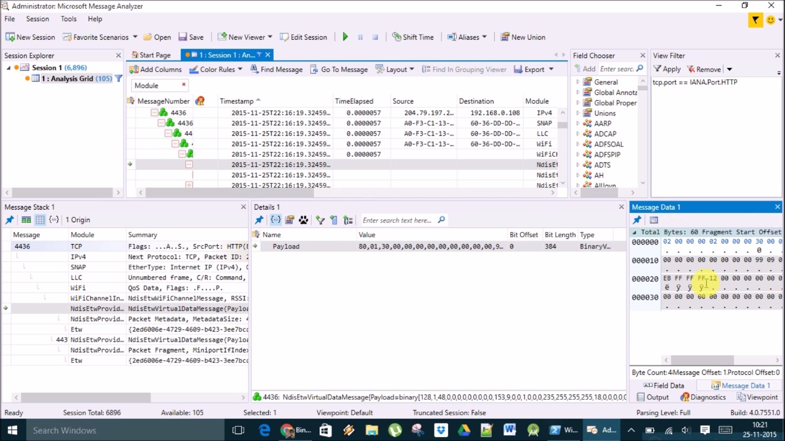Toggle the braces icon in Message Stack
The width and height of the screenshot is (785, 441).
coord(54,220)
